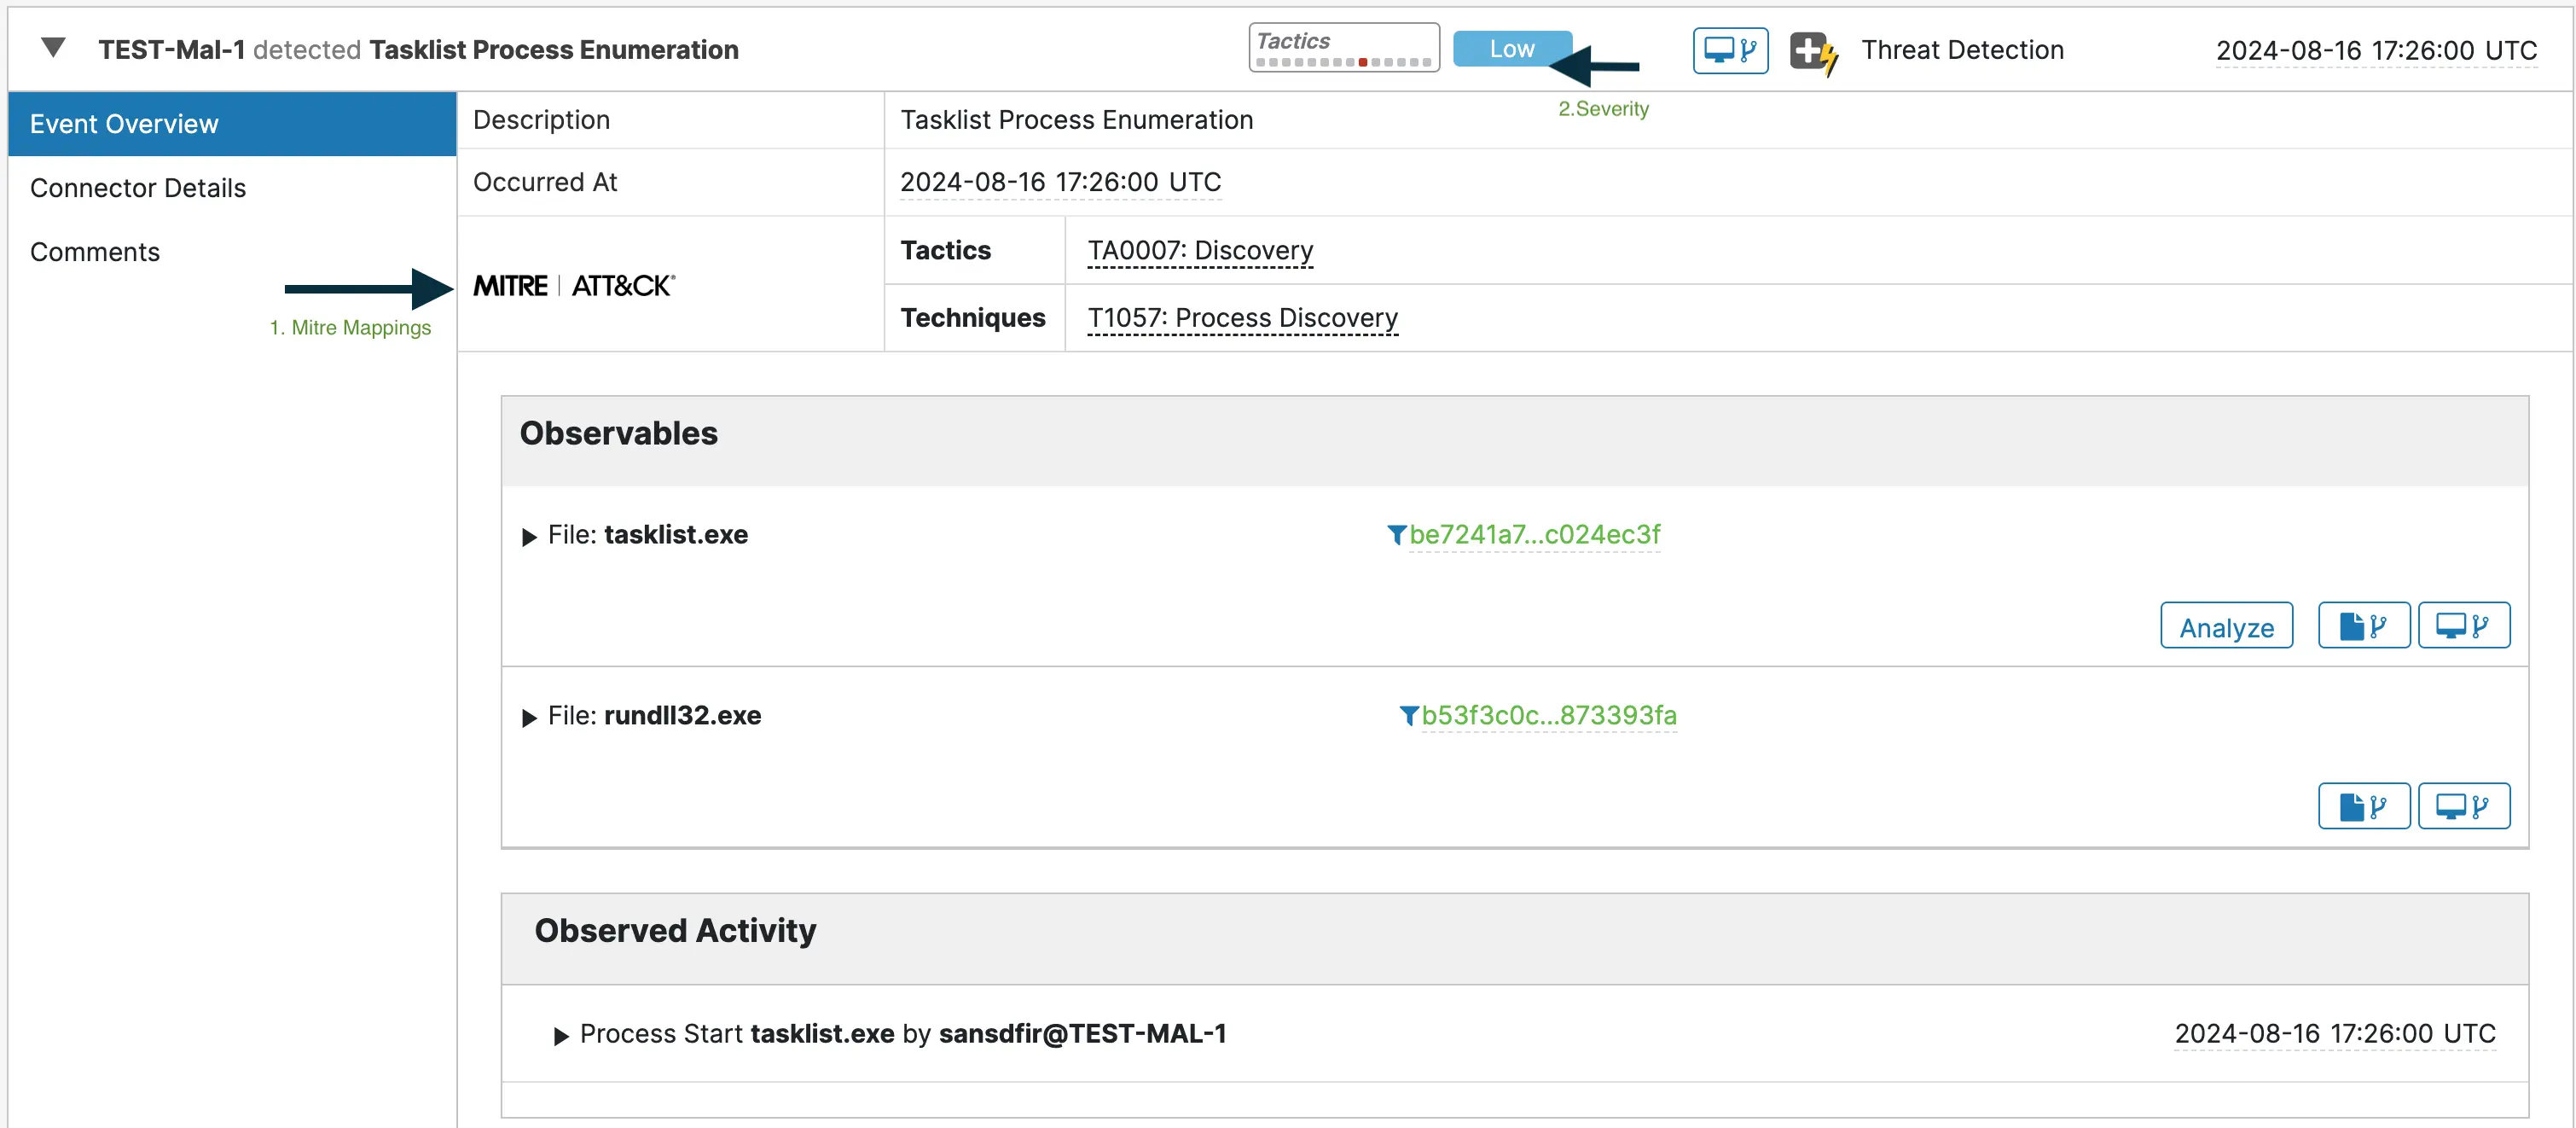Click the Occurred At timestamp value
2576x1128 pixels.
[x=1060, y=182]
